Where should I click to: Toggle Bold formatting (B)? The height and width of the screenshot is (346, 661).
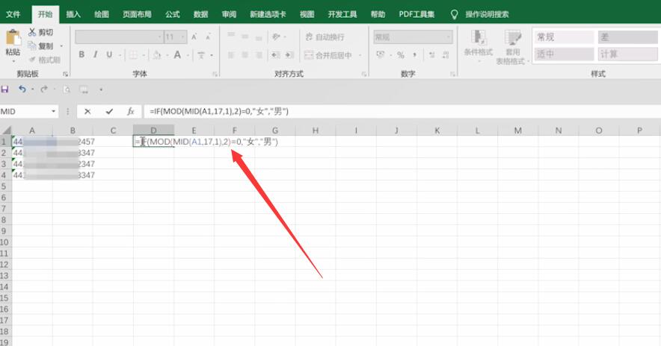(82, 54)
